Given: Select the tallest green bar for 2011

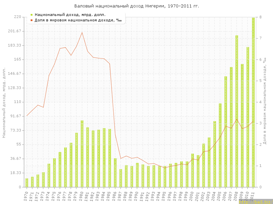Looking at the screenshot, I should tap(253, 102).
